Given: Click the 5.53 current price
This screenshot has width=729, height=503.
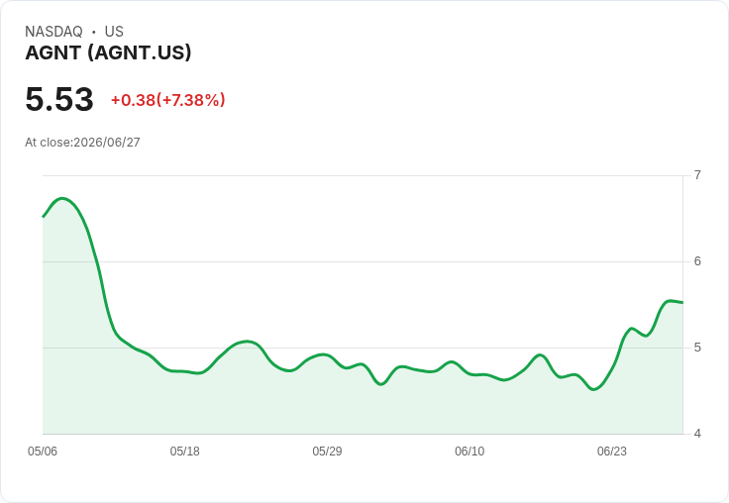Looking at the screenshot, I should [x=59, y=99].
